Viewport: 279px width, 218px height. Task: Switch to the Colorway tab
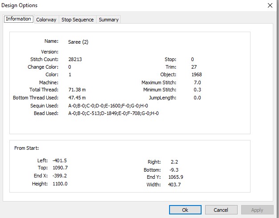tap(46, 20)
